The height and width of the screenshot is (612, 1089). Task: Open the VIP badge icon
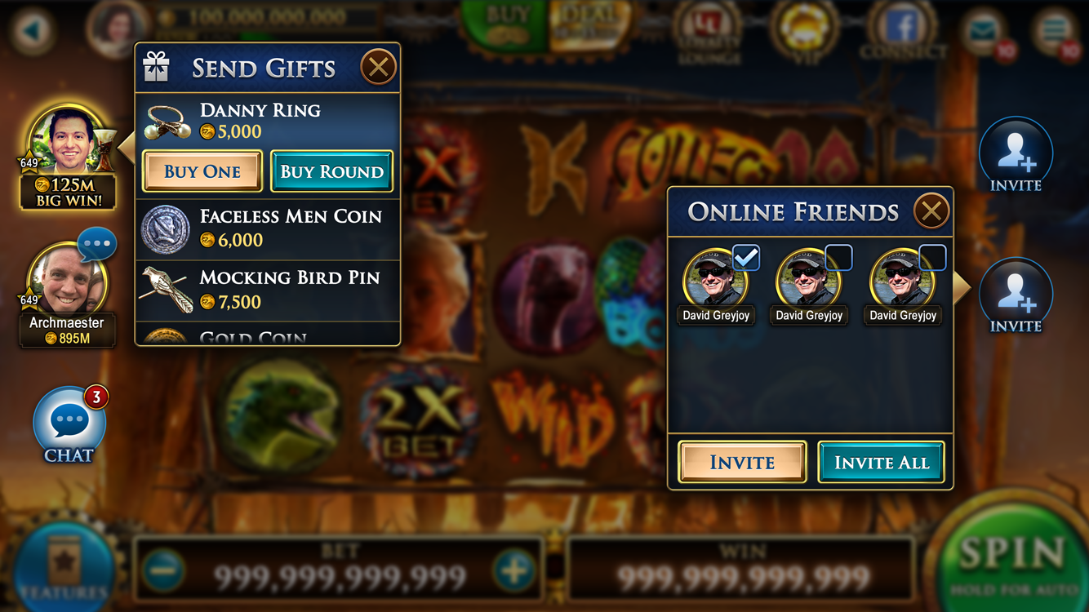[x=806, y=31]
